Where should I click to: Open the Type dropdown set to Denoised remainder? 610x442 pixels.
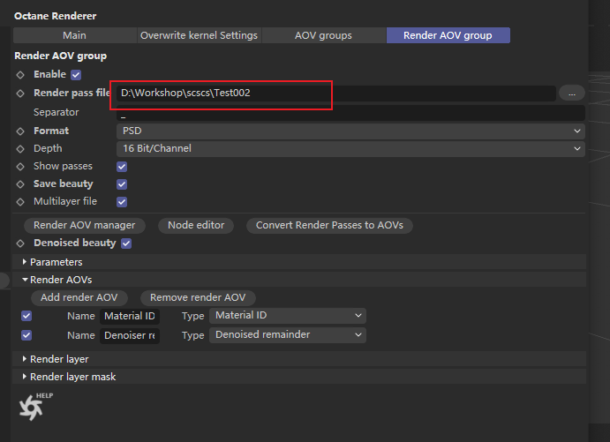tap(288, 334)
